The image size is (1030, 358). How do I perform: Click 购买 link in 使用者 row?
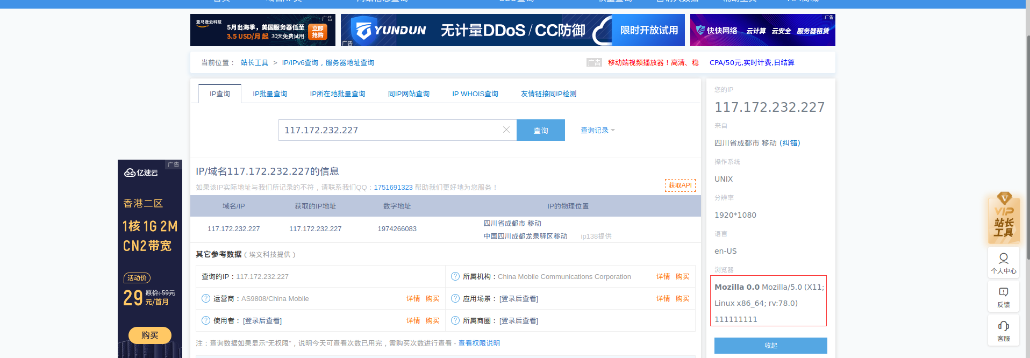(x=433, y=320)
